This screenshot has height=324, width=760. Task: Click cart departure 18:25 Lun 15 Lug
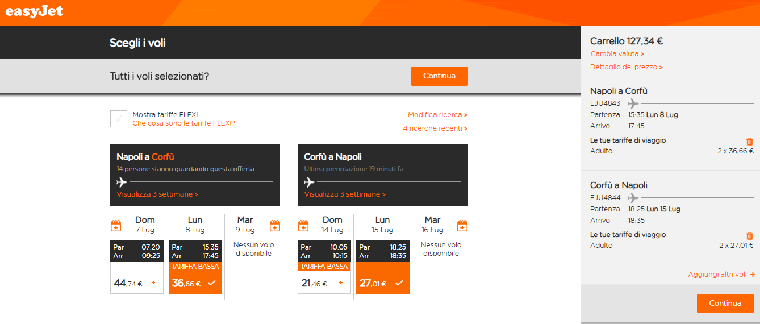coord(654,209)
